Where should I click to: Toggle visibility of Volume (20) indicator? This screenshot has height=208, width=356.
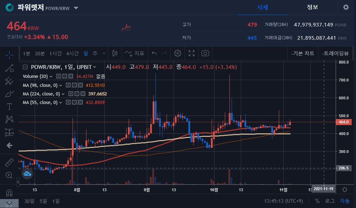click(x=59, y=76)
